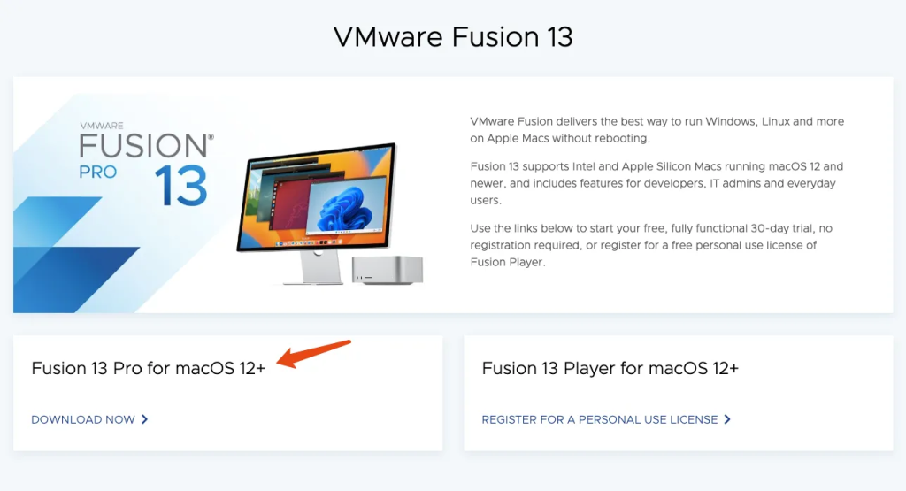Select the Fusion 13 Pro for macOS 12+ heading
The image size is (906, 491).
pyautogui.click(x=148, y=368)
